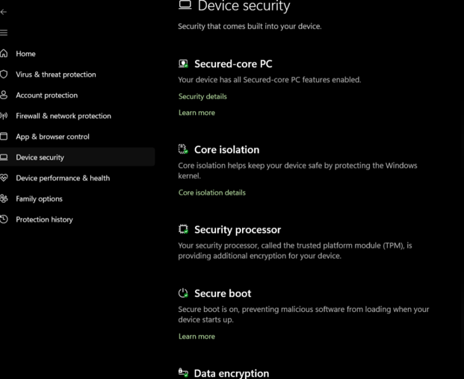Click the Firewall & network protection antenna icon
This screenshot has height=379, width=464.
click(4, 116)
